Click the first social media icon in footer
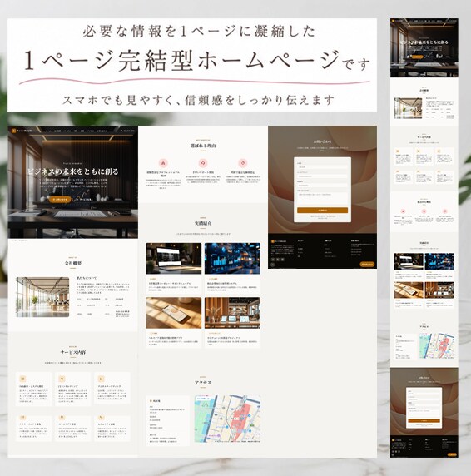The image size is (471, 476). 273,260
